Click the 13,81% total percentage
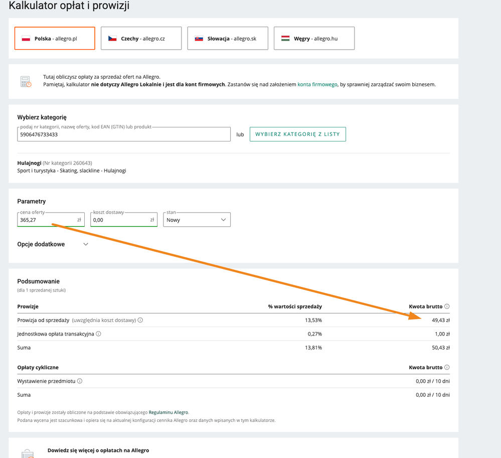Image resolution: width=501 pixels, height=458 pixels. point(313,348)
